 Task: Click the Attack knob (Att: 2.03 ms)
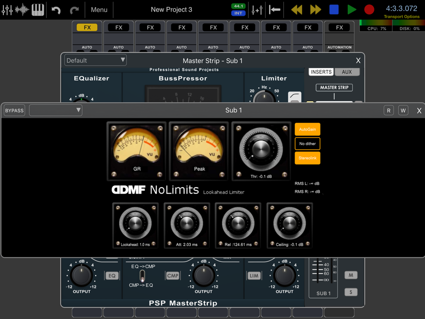tap(187, 223)
